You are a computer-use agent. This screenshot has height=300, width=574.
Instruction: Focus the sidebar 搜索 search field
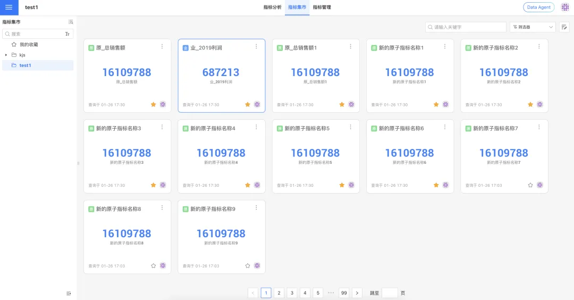click(38, 34)
